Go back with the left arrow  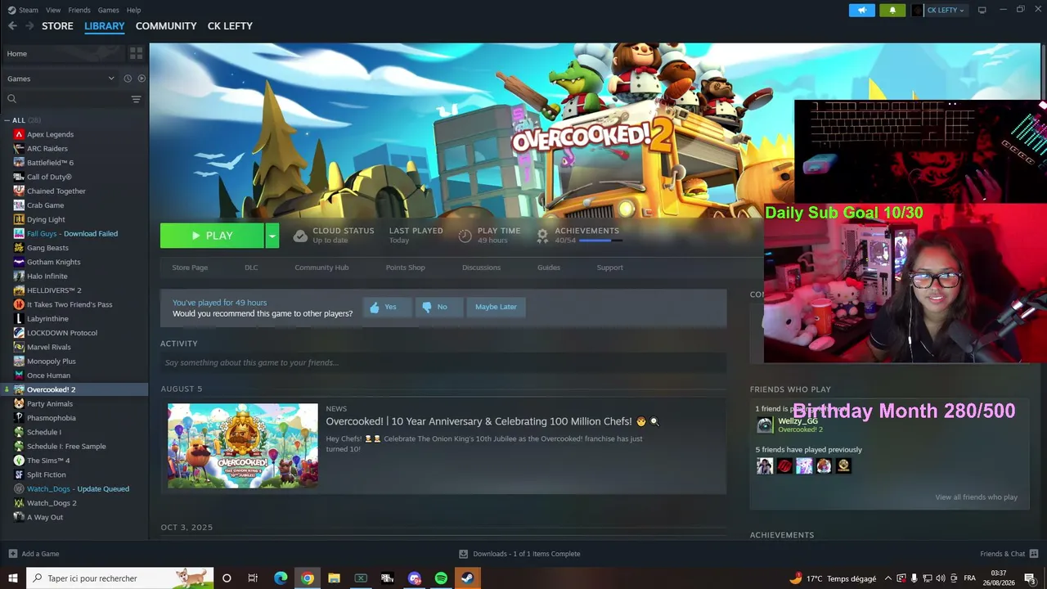click(x=12, y=26)
